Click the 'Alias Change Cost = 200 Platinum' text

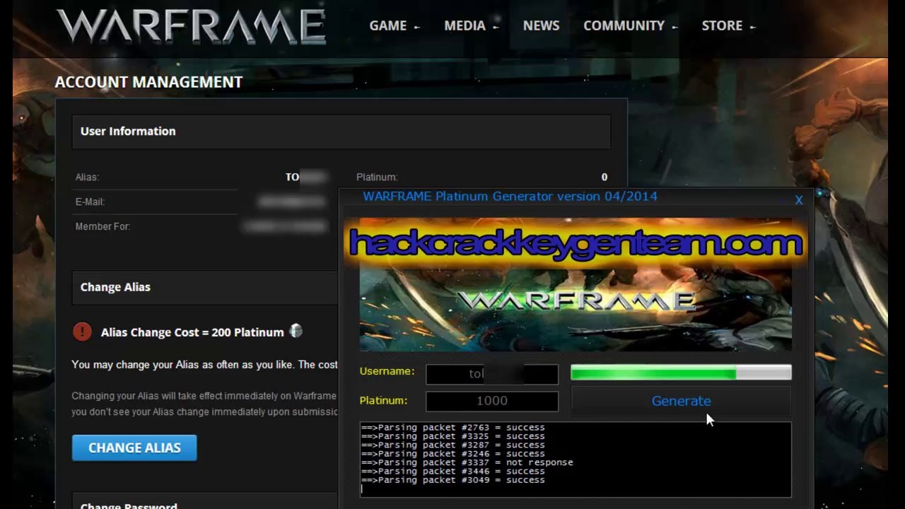(x=192, y=332)
